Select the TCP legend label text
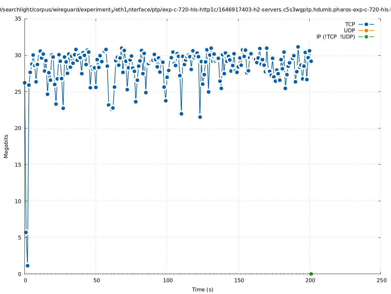The height and width of the screenshot is (294, 391). point(350,24)
